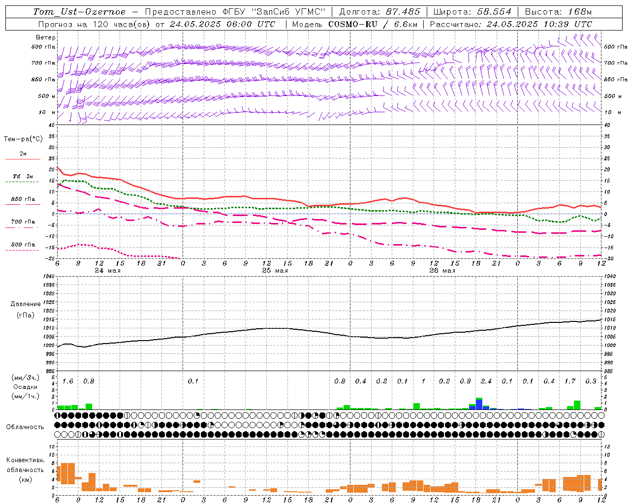Select the Давление pressure panel label
The width and height of the screenshot is (630, 504).
point(26,304)
